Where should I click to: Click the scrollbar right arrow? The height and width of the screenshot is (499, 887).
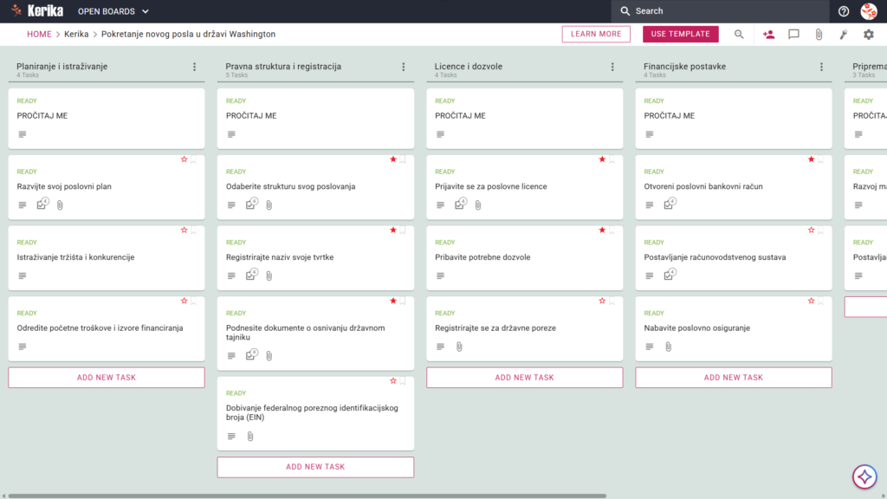tap(883, 496)
